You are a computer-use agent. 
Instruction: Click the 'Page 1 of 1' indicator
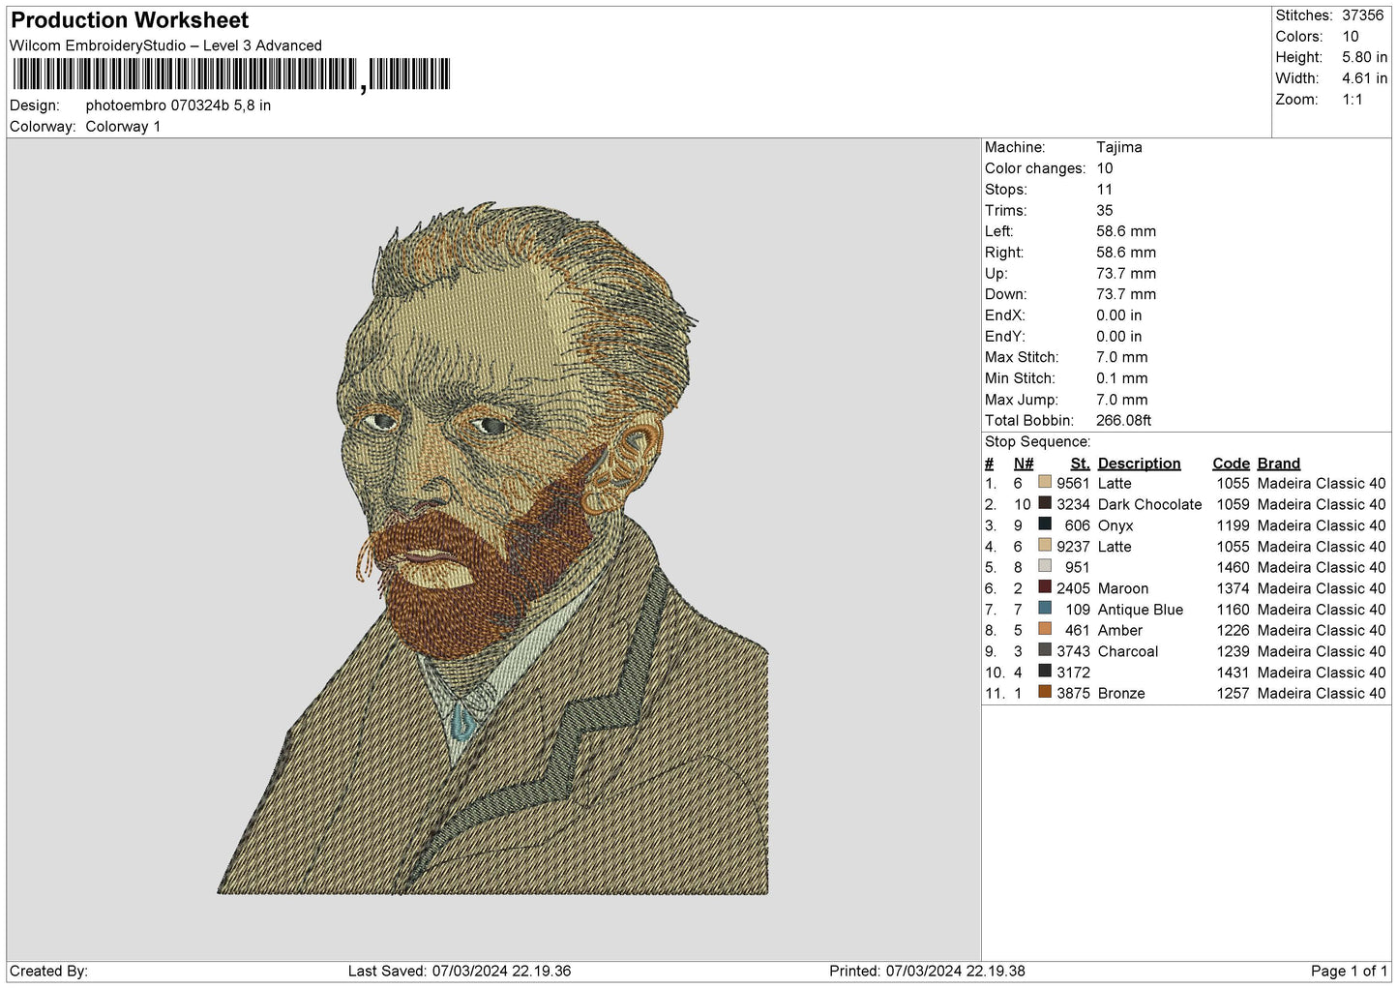tap(1350, 972)
